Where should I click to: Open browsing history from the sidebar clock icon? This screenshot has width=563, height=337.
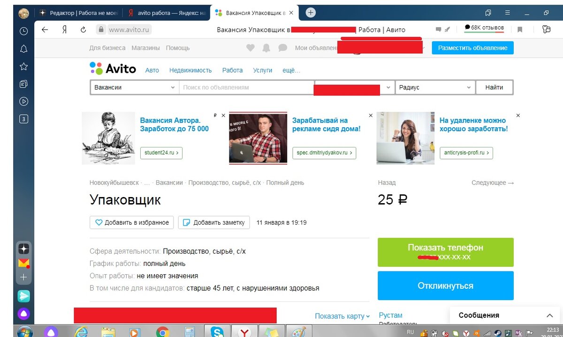coord(23,31)
